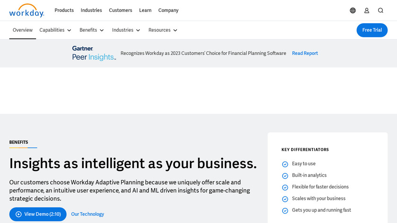Screen dimensions: 397x223
Task: Click the checkmark beside Built-in analytics
Action: coord(285,176)
